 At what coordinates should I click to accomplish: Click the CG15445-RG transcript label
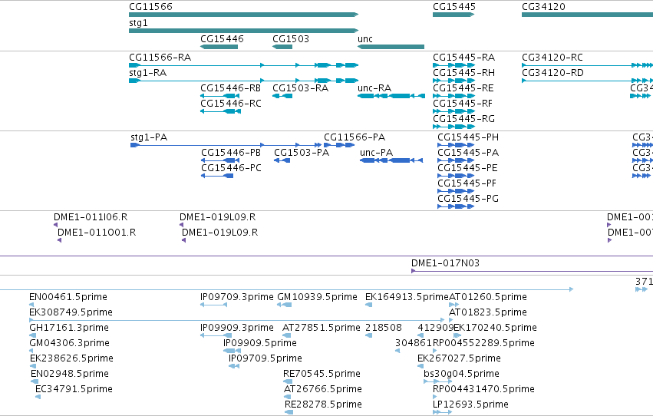coord(464,119)
